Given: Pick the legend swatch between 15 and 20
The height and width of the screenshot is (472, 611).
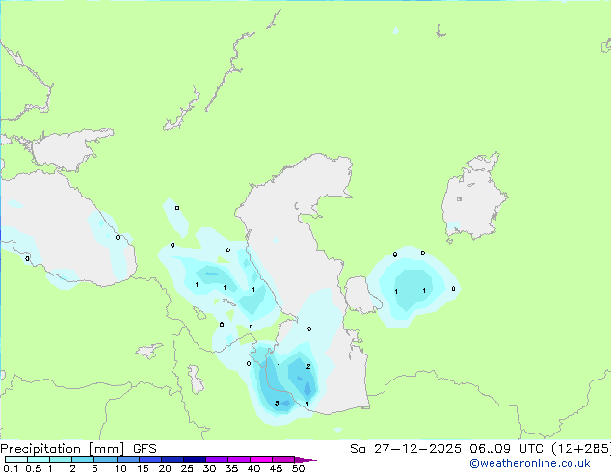Looking at the screenshot, I should click(x=149, y=459).
